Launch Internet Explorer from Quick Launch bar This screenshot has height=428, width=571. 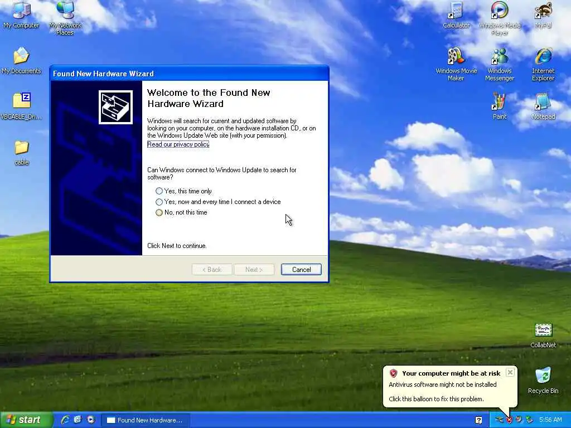click(x=65, y=420)
